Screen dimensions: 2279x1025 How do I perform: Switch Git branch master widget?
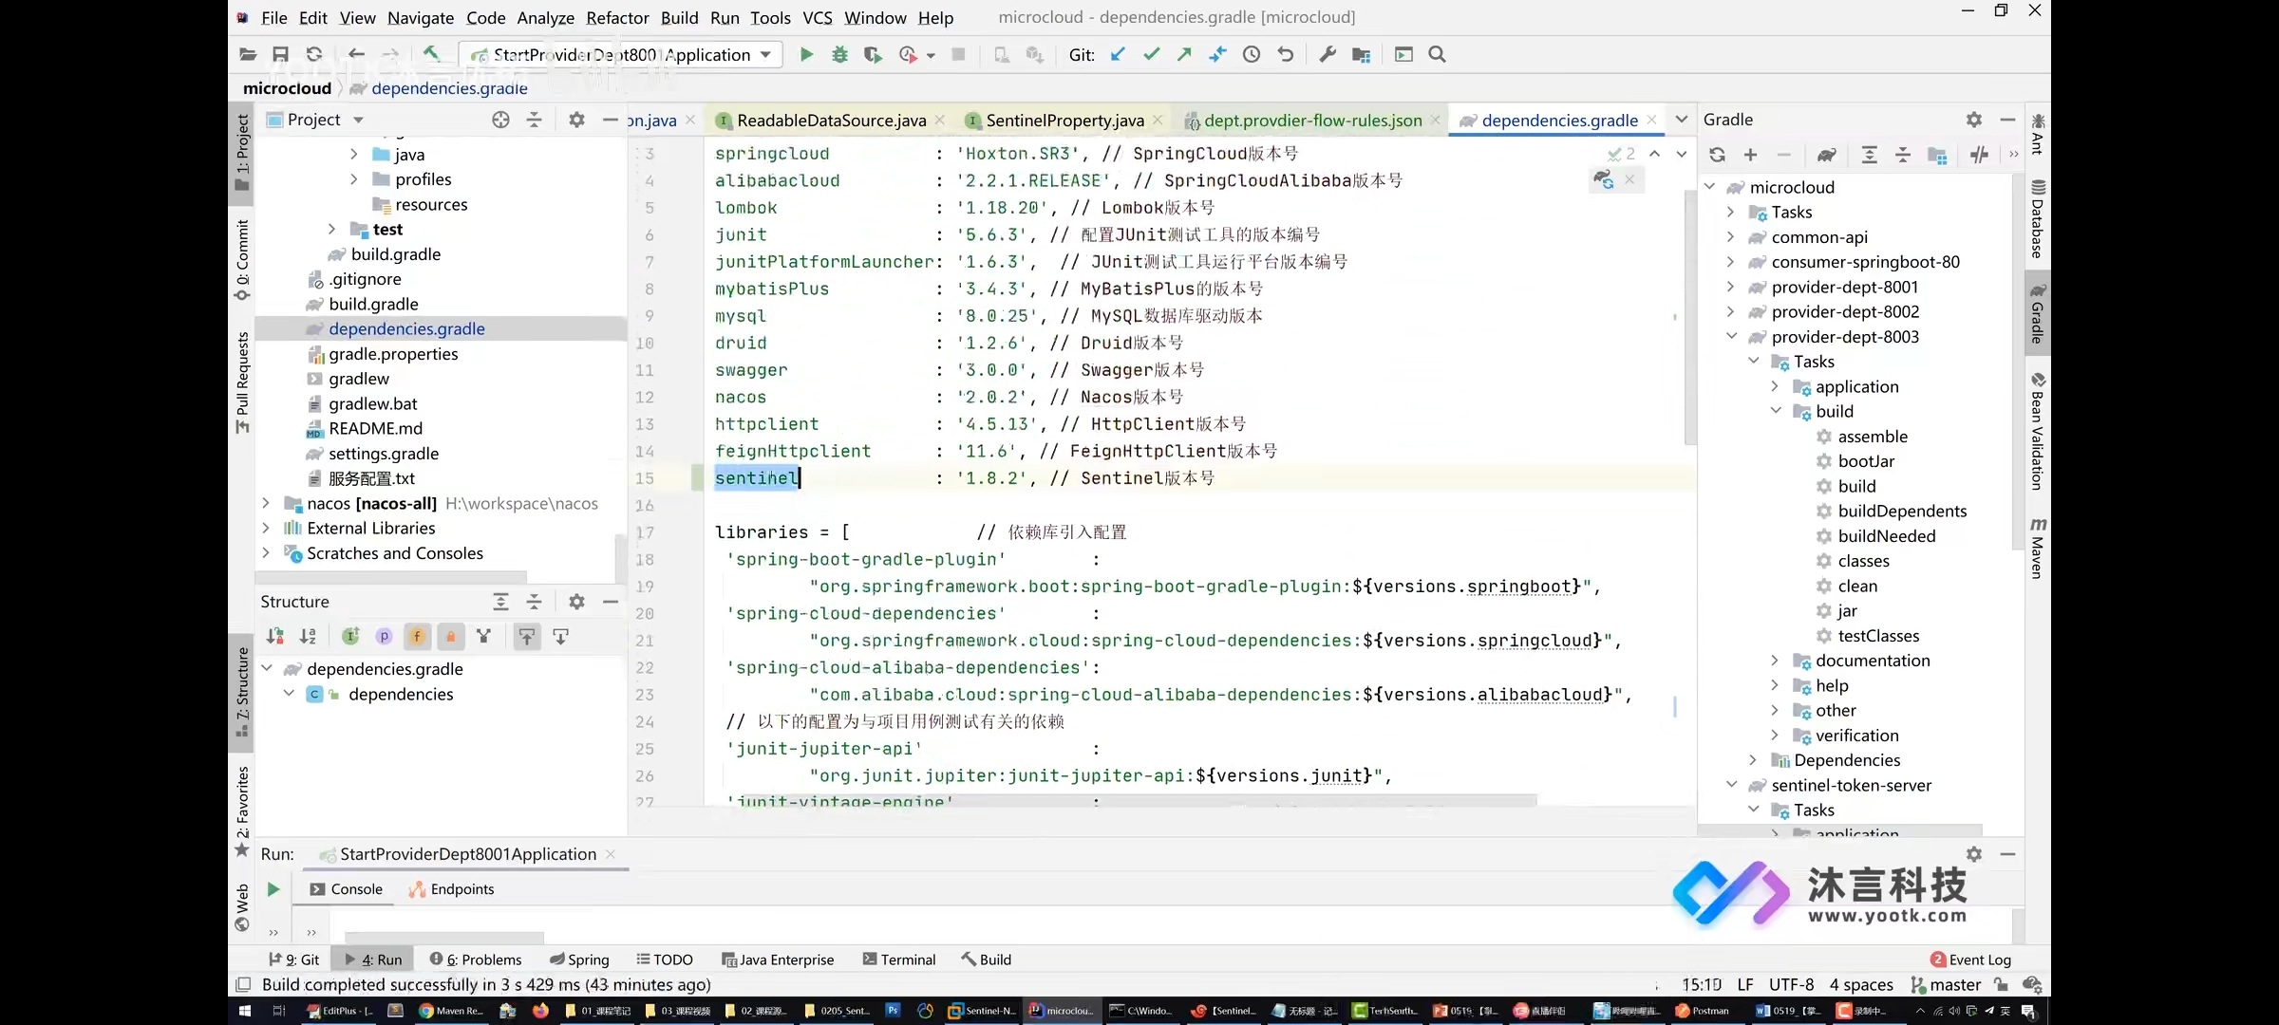tap(1946, 985)
